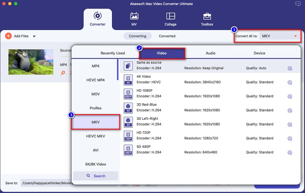Viewport: 305px width, 193px height.
Task: Open the Collage tab
Action: point(171,19)
